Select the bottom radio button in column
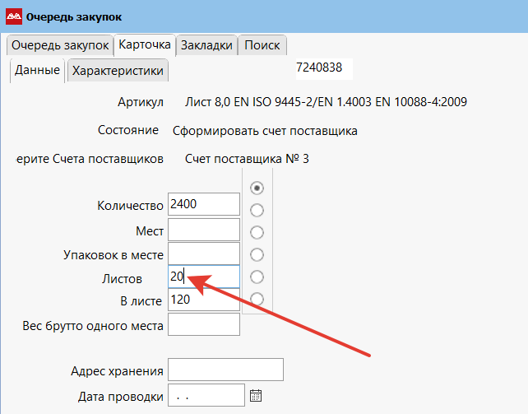The image size is (528, 414). (257, 299)
